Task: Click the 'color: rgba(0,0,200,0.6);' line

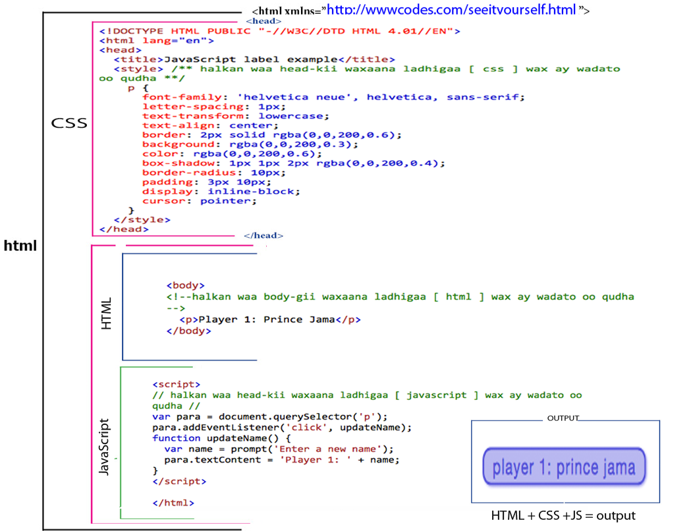Action: coord(232,154)
